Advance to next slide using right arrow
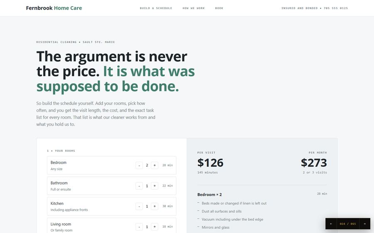 pyautogui.click(x=365, y=224)
